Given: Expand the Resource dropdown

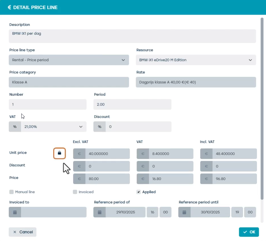Looking at the screenshot, I should point(196,60).
